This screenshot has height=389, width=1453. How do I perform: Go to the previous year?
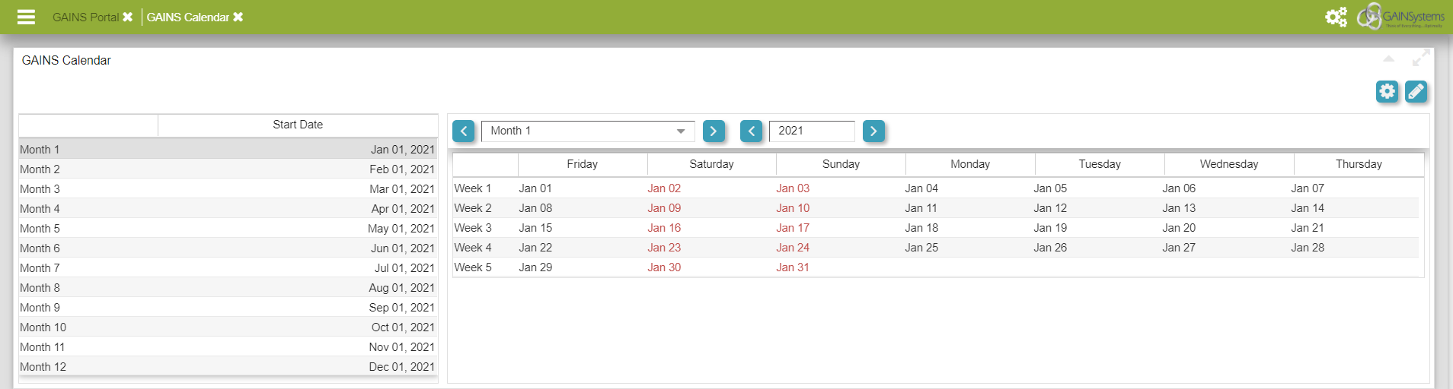coord(751,131)
